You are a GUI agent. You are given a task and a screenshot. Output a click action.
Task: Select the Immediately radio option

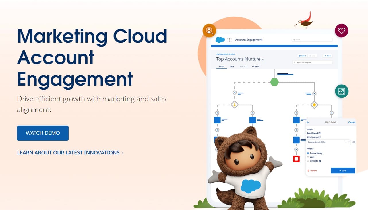(x=308, y=153)
